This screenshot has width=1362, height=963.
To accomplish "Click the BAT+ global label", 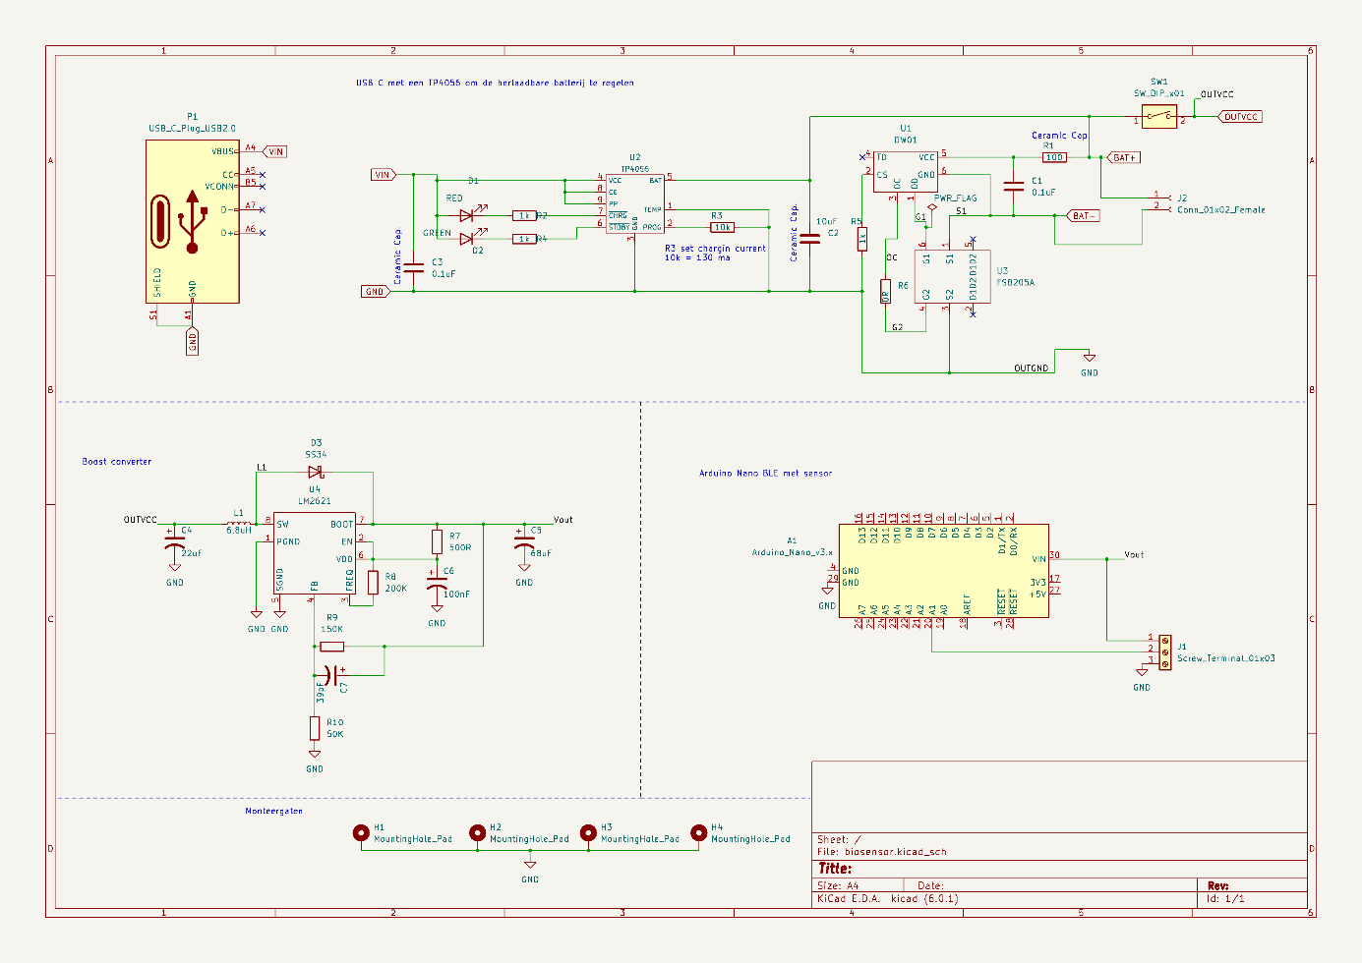I will click(1125, 157).
